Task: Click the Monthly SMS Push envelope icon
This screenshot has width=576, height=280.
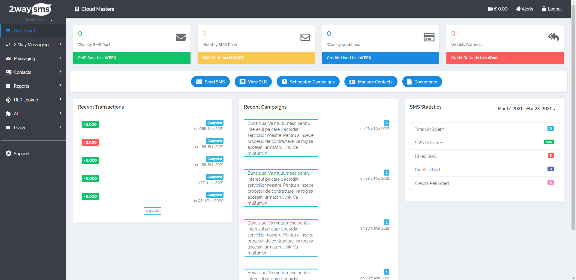Action: (x=305, y=37)
